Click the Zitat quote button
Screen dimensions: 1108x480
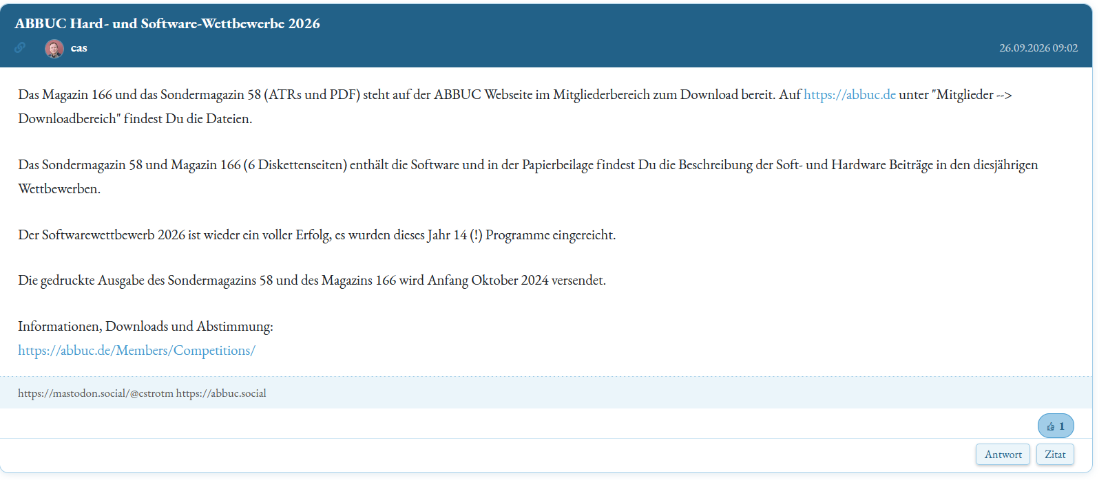coord(1055,455)
